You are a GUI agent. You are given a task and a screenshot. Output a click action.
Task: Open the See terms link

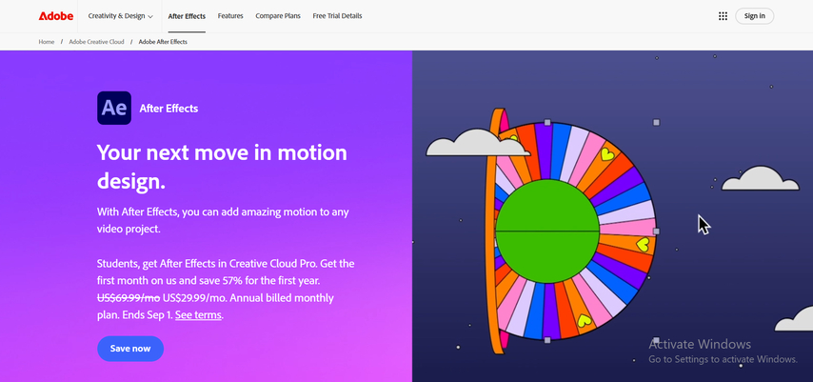tap(199, 315)
